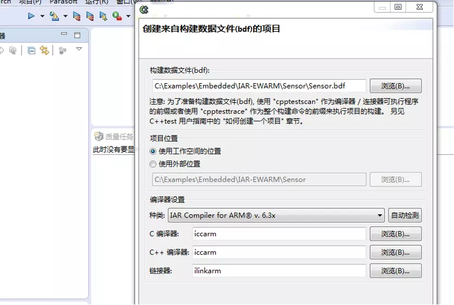Click the second Parasoft test configuration icon
This screenshot has height=305, width=454.
point(89,16)
